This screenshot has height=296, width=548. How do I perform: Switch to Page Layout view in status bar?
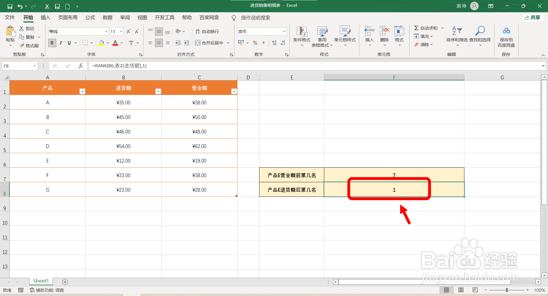pos(461,290)
